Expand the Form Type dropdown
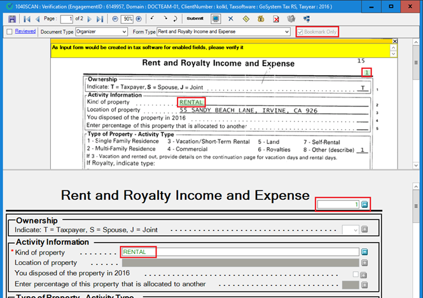Image resolution: width=423 pixels, height=298 pixels. (286, 31)
